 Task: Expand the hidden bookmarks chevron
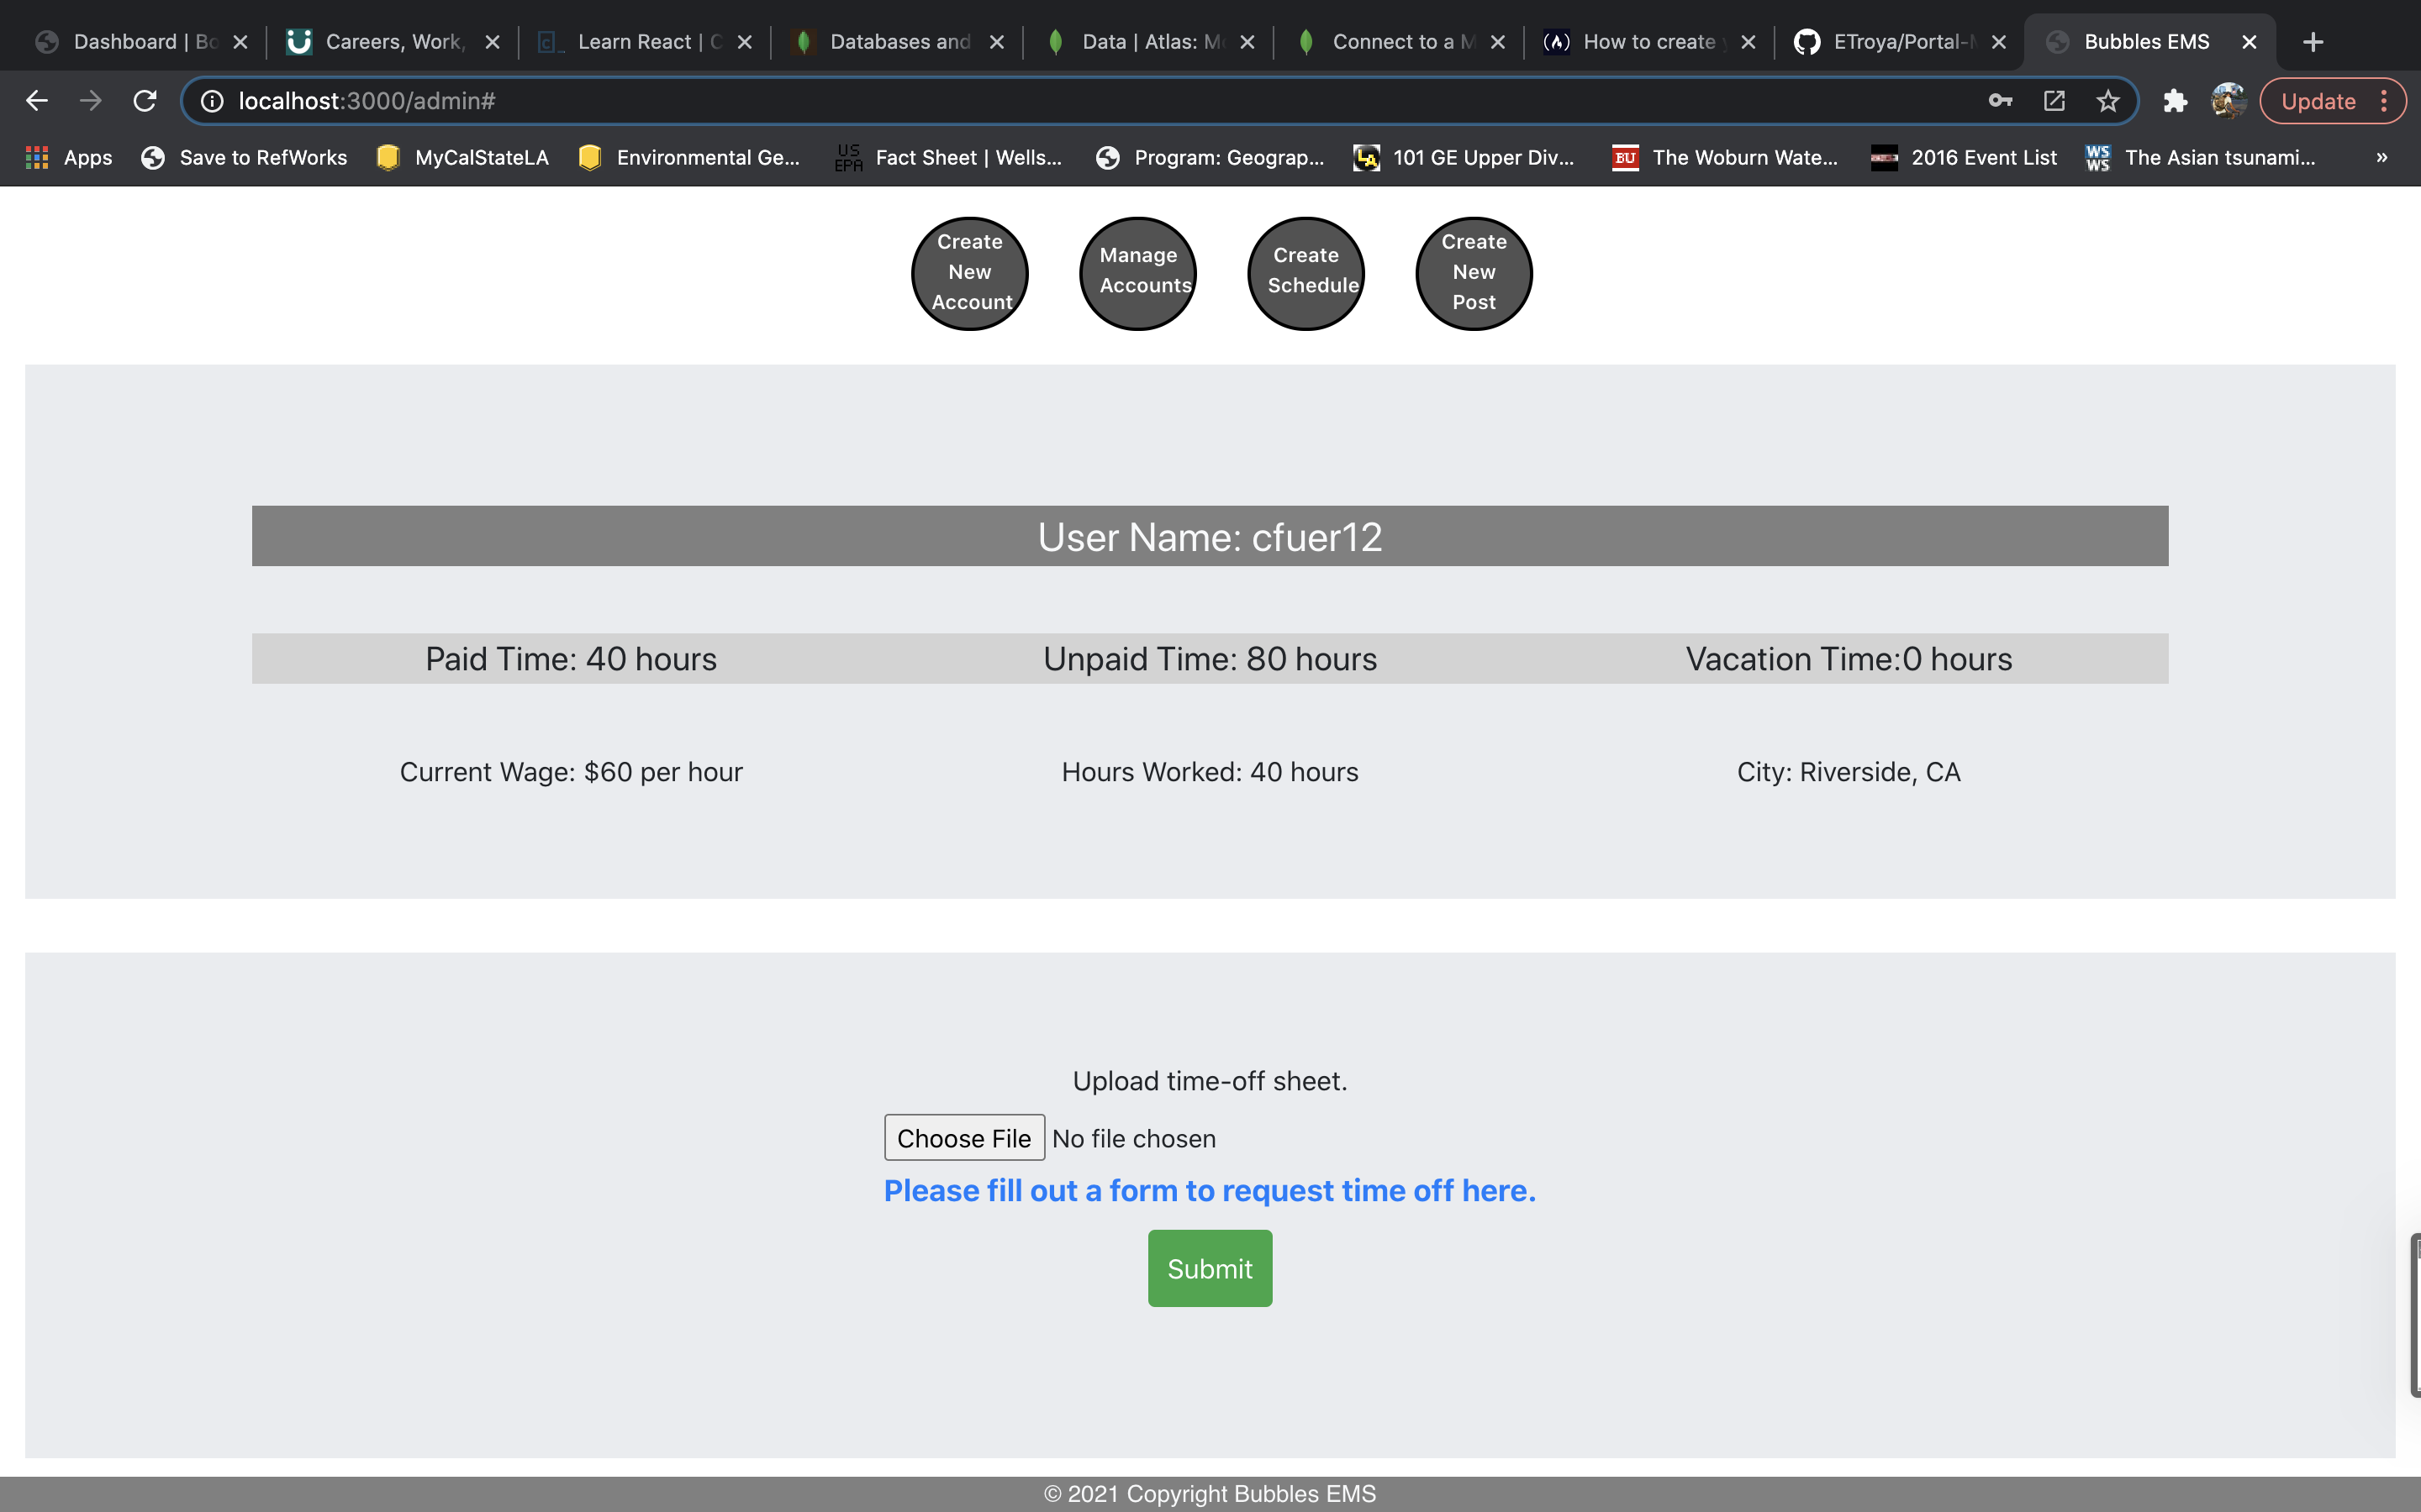(x=2382, y=157)
